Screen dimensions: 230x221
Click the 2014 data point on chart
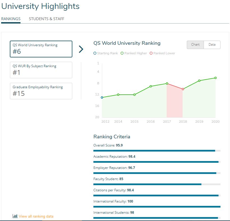click(118, 95)
